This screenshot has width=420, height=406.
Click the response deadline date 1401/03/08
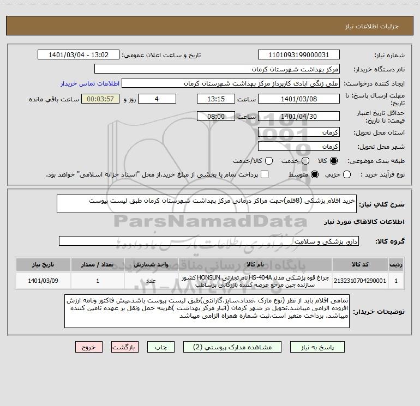(x=299, y=99)
